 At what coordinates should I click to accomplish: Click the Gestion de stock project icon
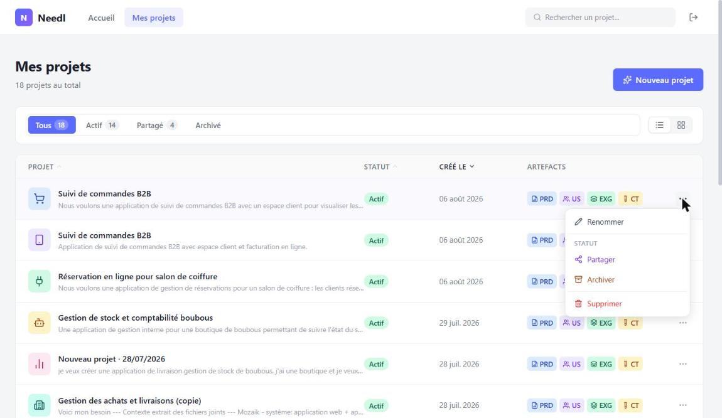point(39,323)
